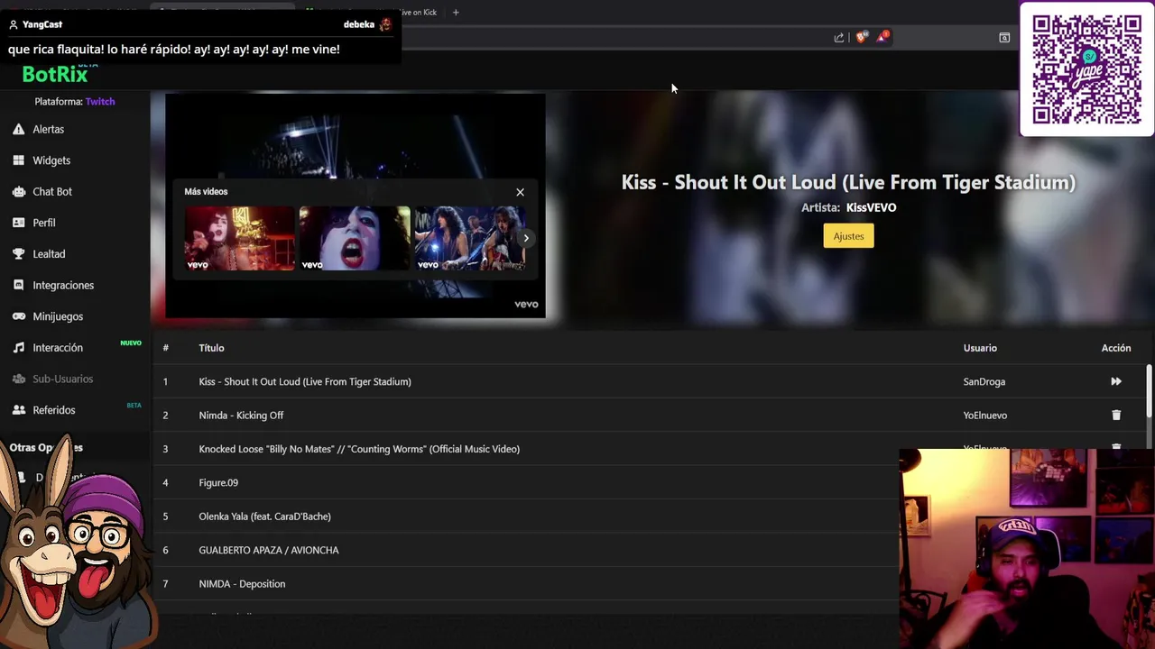Click the Chat Bot robot icon
Screen dimensions: 1155x649
(18, 191)
